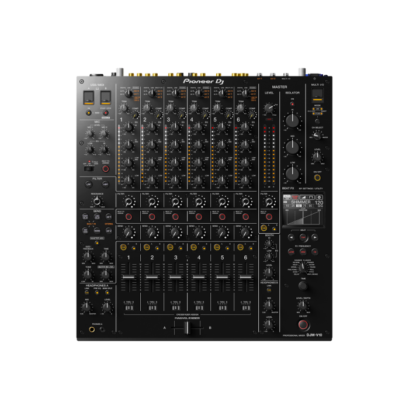Click channel 3 COMP knob
The image size is (409, 409).
182,115
